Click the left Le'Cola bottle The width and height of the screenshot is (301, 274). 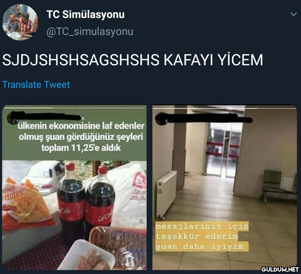[71, 200]
